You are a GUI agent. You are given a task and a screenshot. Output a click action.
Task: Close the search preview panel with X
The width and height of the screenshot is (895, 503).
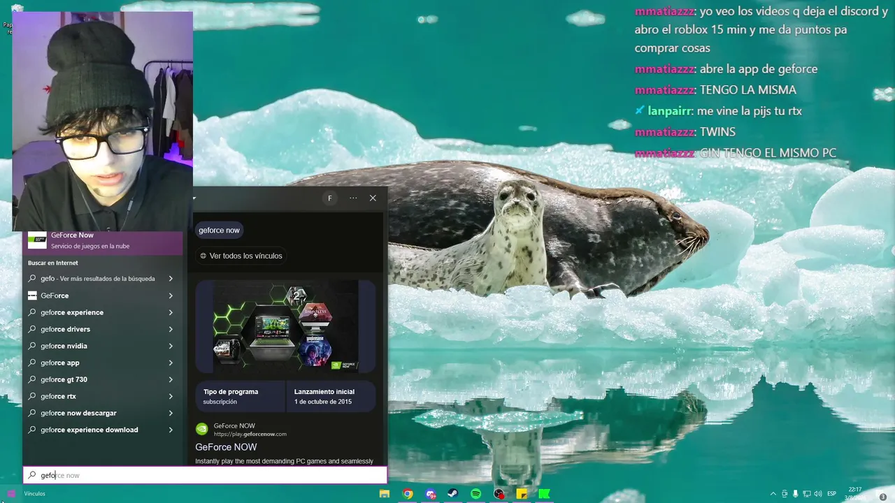point(373,198)
